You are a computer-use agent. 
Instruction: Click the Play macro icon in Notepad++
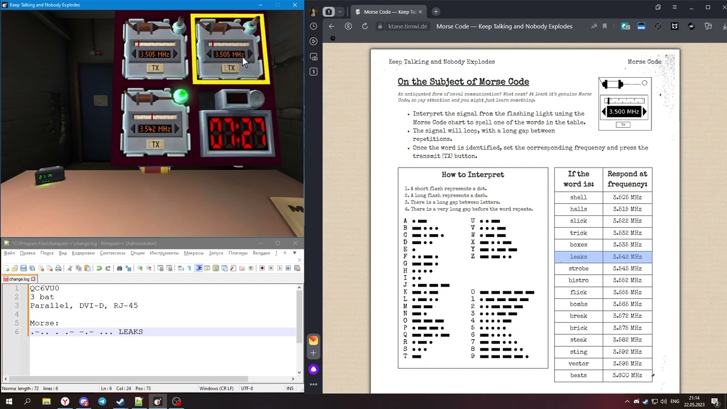point(279,268)
